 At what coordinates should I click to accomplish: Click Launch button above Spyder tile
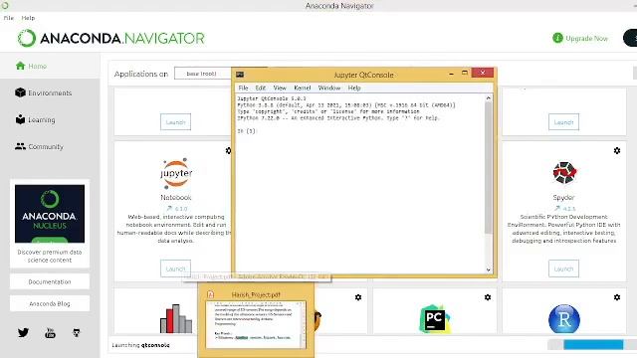click(x=563, y=121)
